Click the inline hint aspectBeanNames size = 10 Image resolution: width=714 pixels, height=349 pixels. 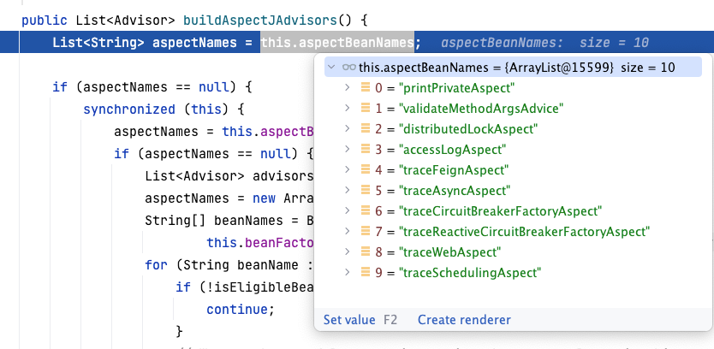[x=544, y=43]
